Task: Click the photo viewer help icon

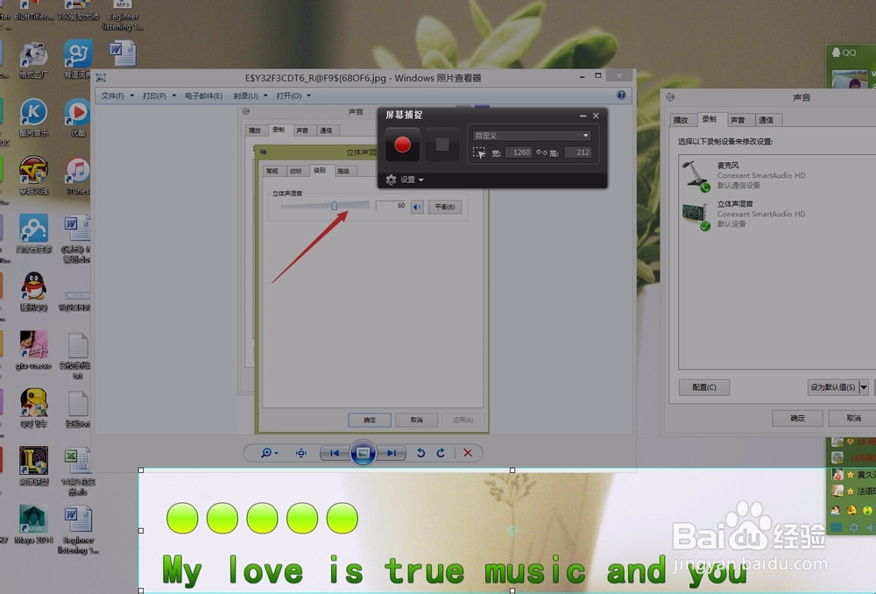Action: coord(621,95)
